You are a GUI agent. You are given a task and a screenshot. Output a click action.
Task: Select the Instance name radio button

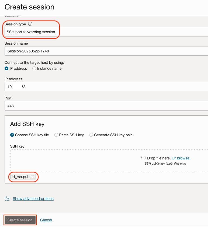34,69
